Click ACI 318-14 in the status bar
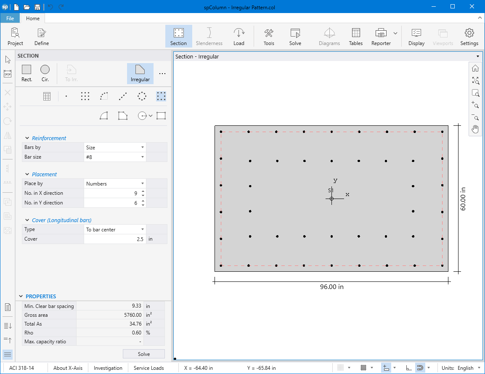 [21, 368]
